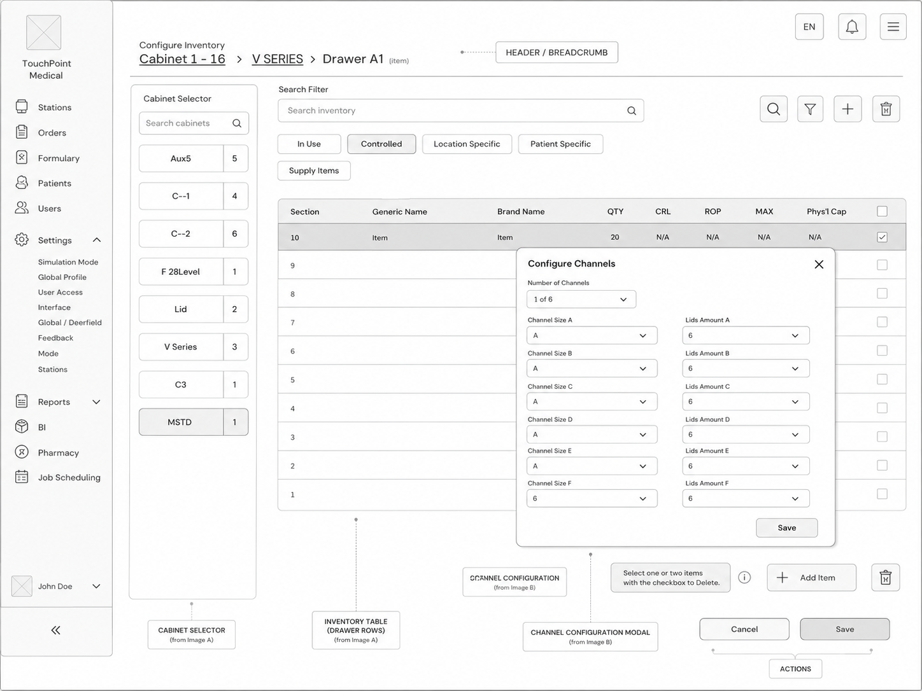Open Formulary in the sidebar
Viewport: 922px width, 691px height.
[x=59, y=158]
